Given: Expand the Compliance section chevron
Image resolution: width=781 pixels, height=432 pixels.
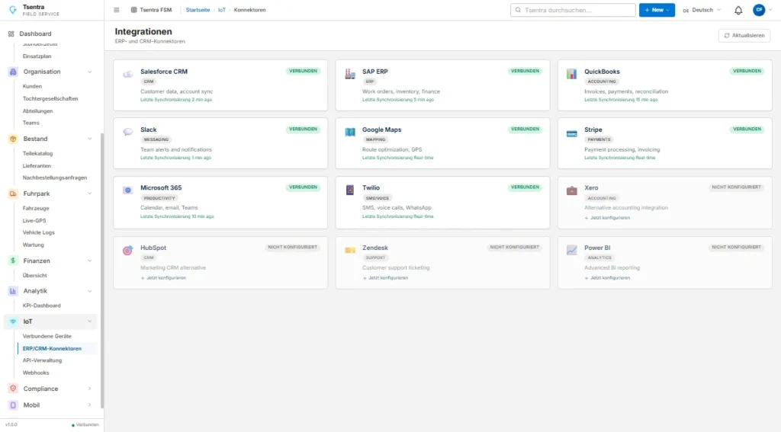Looking at the screenshot, I should pyautogui.click(x=90, y=389).
